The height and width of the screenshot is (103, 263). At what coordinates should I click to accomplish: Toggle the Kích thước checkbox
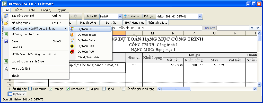point(30,89)
